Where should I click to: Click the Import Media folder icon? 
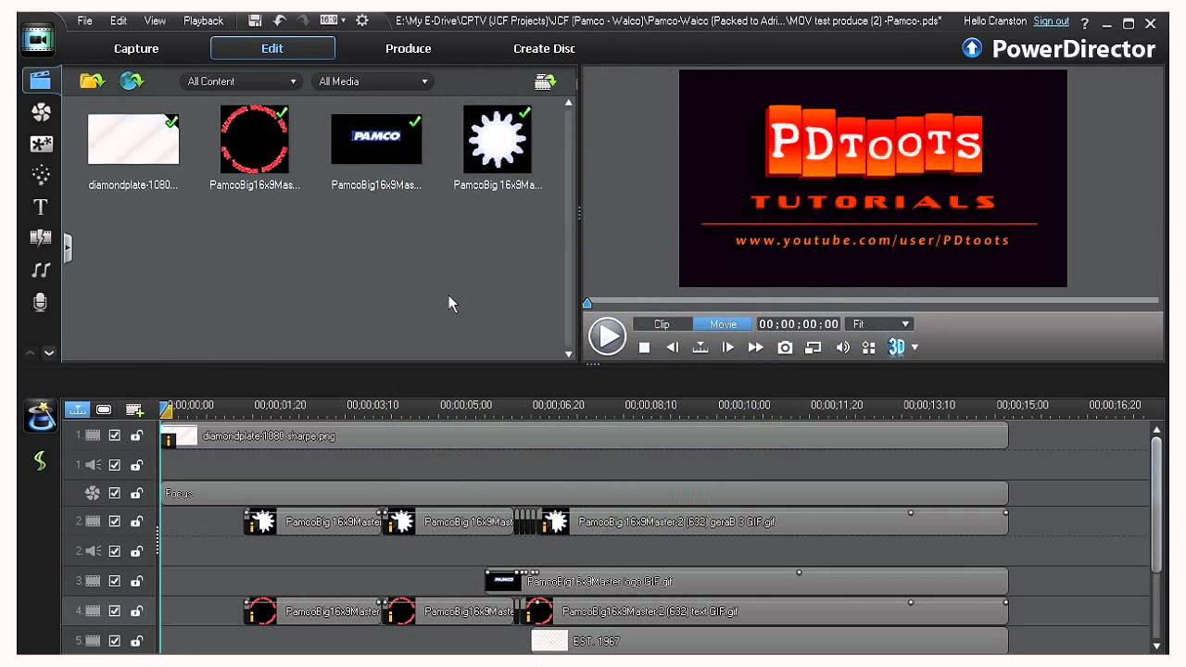[x=92, y=82]
